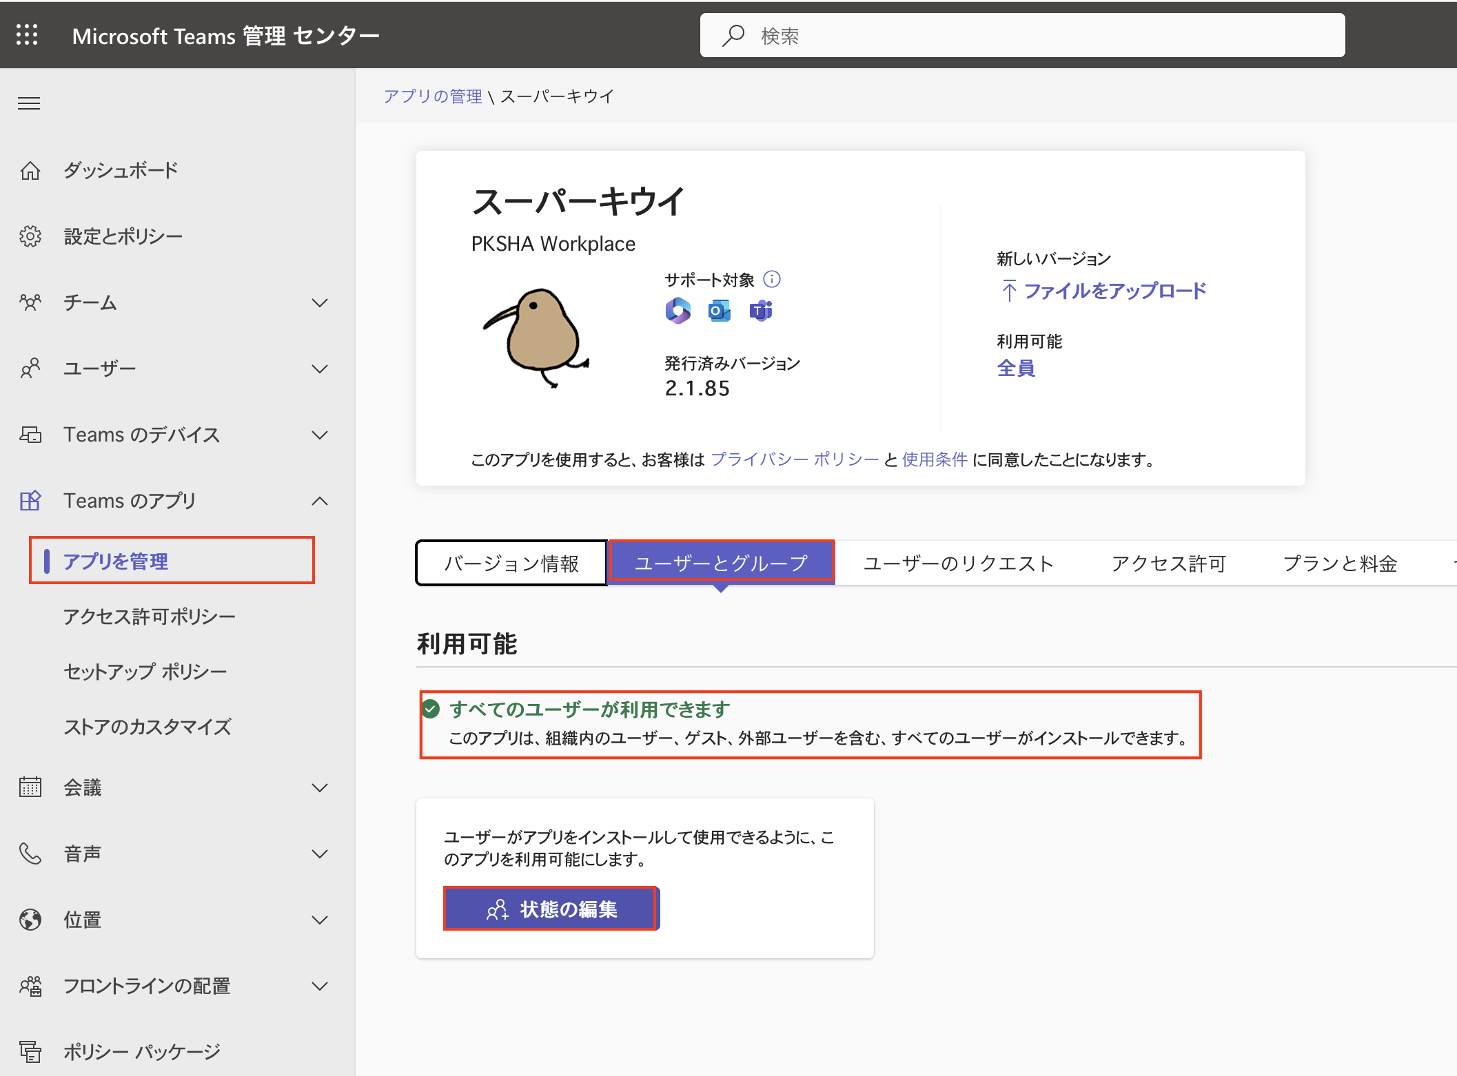Image resolution: width=1457 pixels, height=1076 pixels.
Task: Open the 使用条件 link
Action: pyautogui.click(x=935, y=459)
